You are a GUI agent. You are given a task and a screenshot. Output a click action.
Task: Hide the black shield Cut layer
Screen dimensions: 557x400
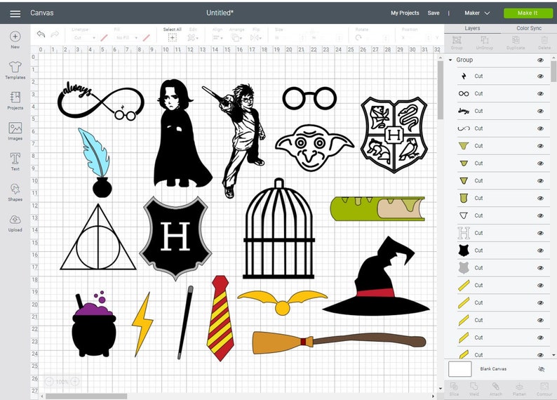[540, 250]
